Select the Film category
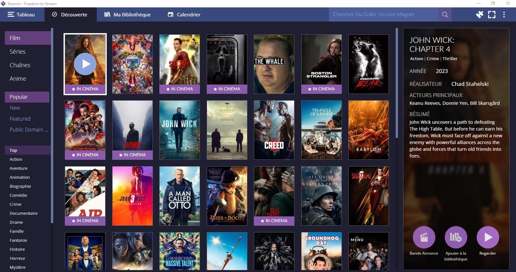Viewport: 516px width, 272px height. pyautogui.click(x=28, y=38)
